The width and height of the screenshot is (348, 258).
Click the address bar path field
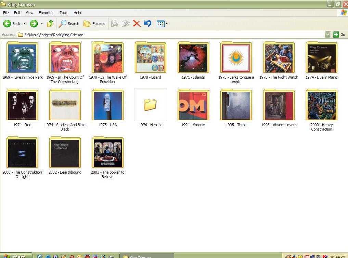click(x=171, y=35)
